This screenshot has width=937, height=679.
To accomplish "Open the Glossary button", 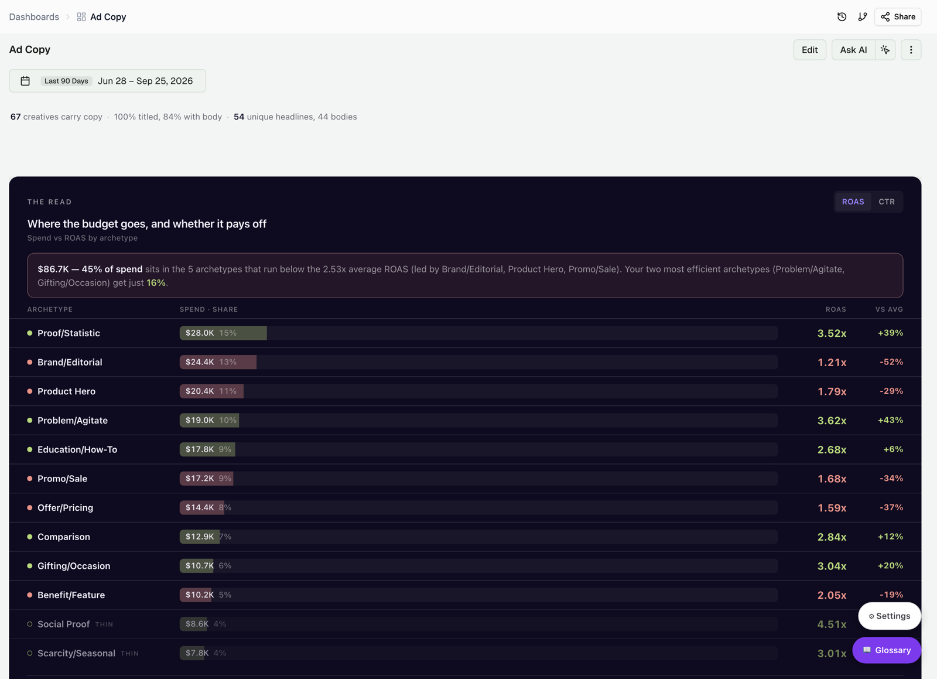I will pos(887,650).
